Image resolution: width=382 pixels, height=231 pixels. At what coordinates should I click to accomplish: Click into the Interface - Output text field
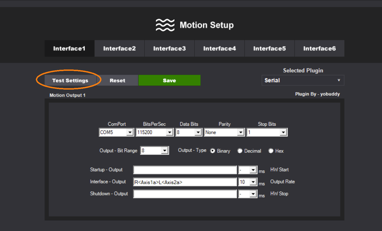pos(185,182)
